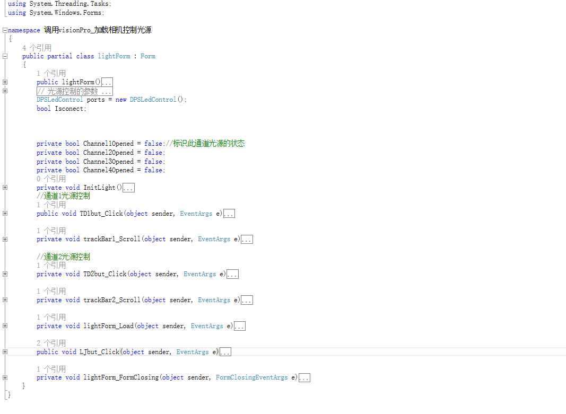Expand the InitLight method outline toggle
The width and height of the screenshot is (566, 414).
[x=5, y=188]
